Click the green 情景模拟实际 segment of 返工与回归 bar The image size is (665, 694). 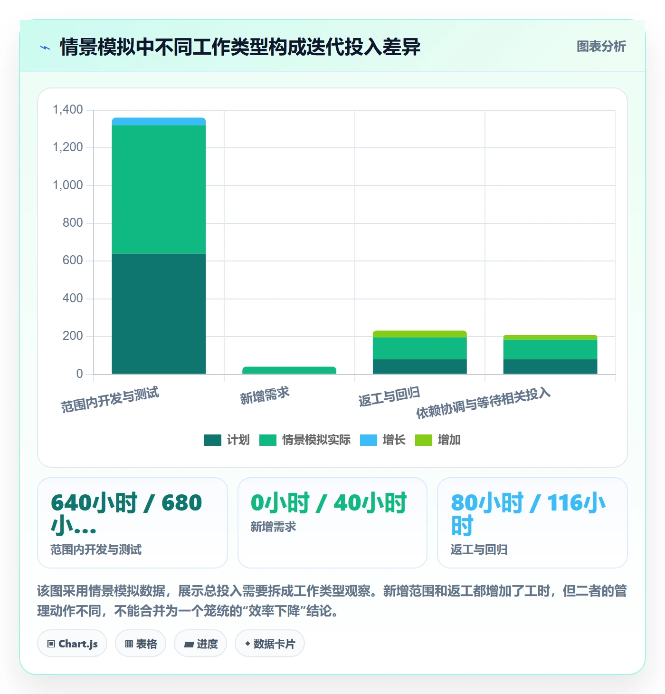coord(420,348)
